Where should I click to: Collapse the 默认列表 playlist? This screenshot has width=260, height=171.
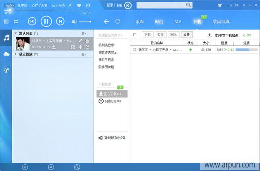point(15,33)
